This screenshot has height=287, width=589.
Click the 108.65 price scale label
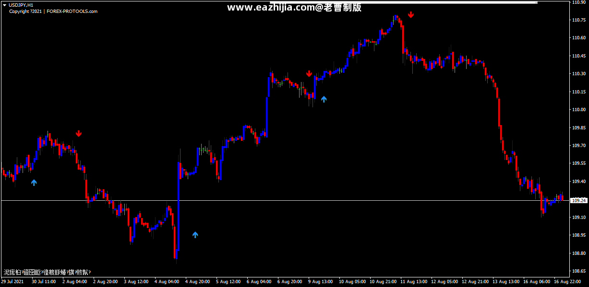pos(579,271)
